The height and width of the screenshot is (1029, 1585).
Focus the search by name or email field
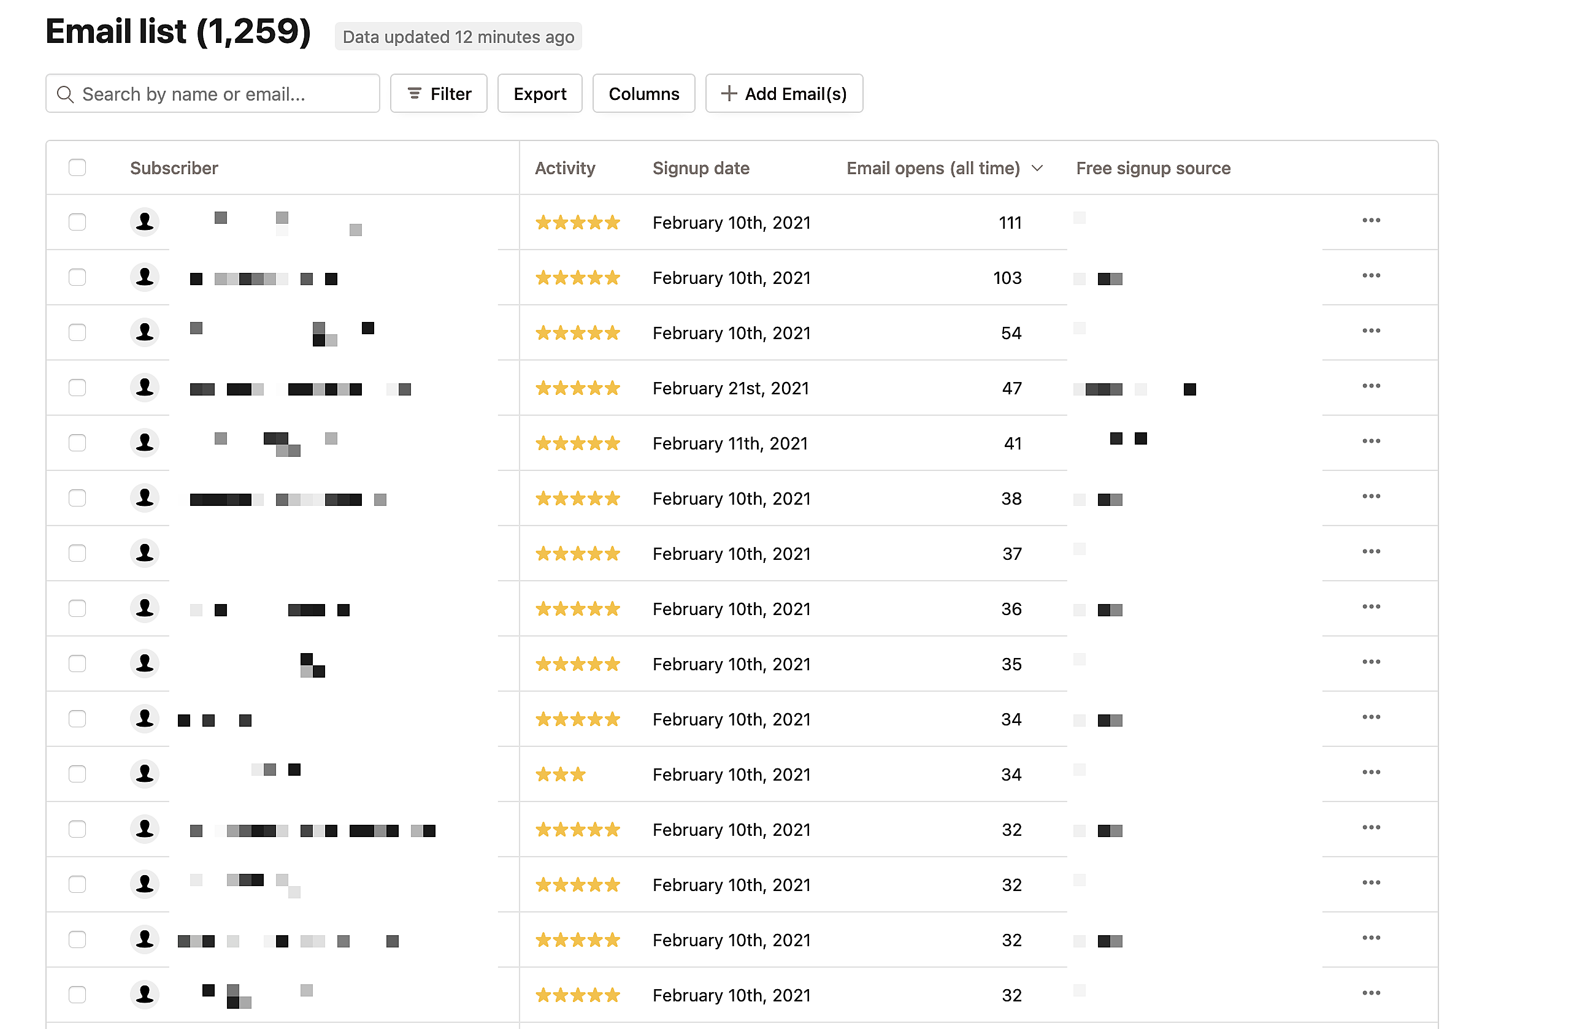(x=212, y=94)
